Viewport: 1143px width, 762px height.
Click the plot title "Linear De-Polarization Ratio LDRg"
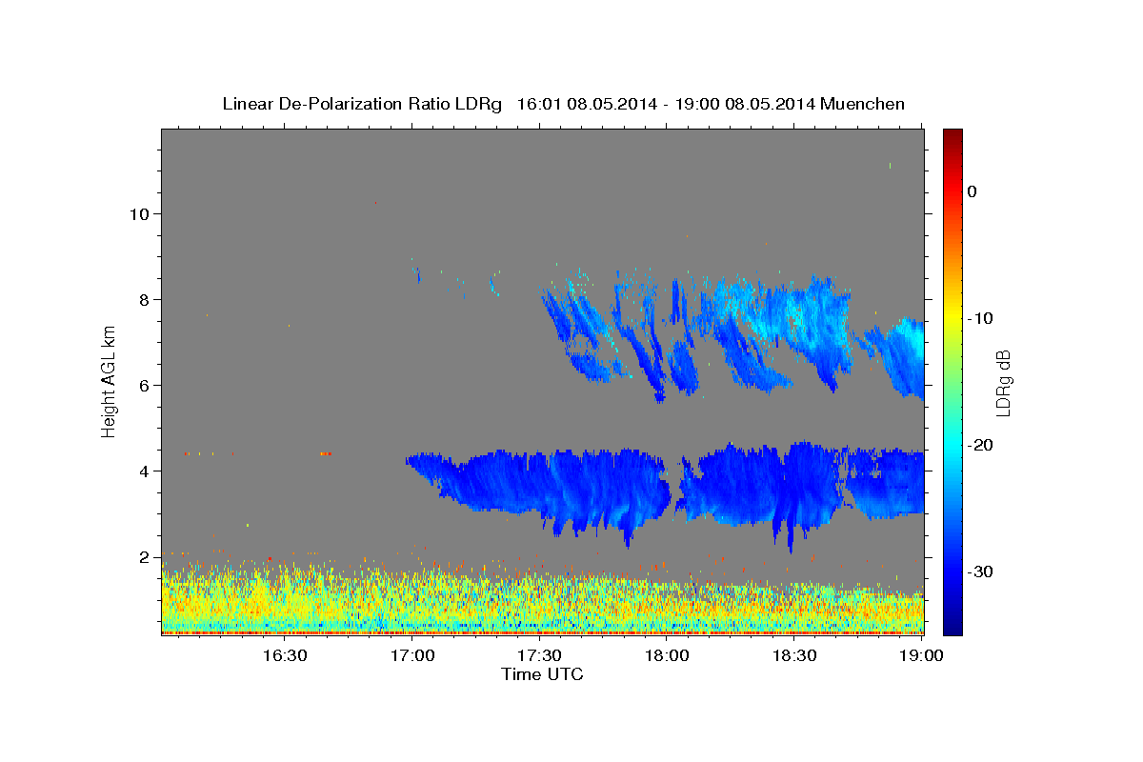[361, 104]
